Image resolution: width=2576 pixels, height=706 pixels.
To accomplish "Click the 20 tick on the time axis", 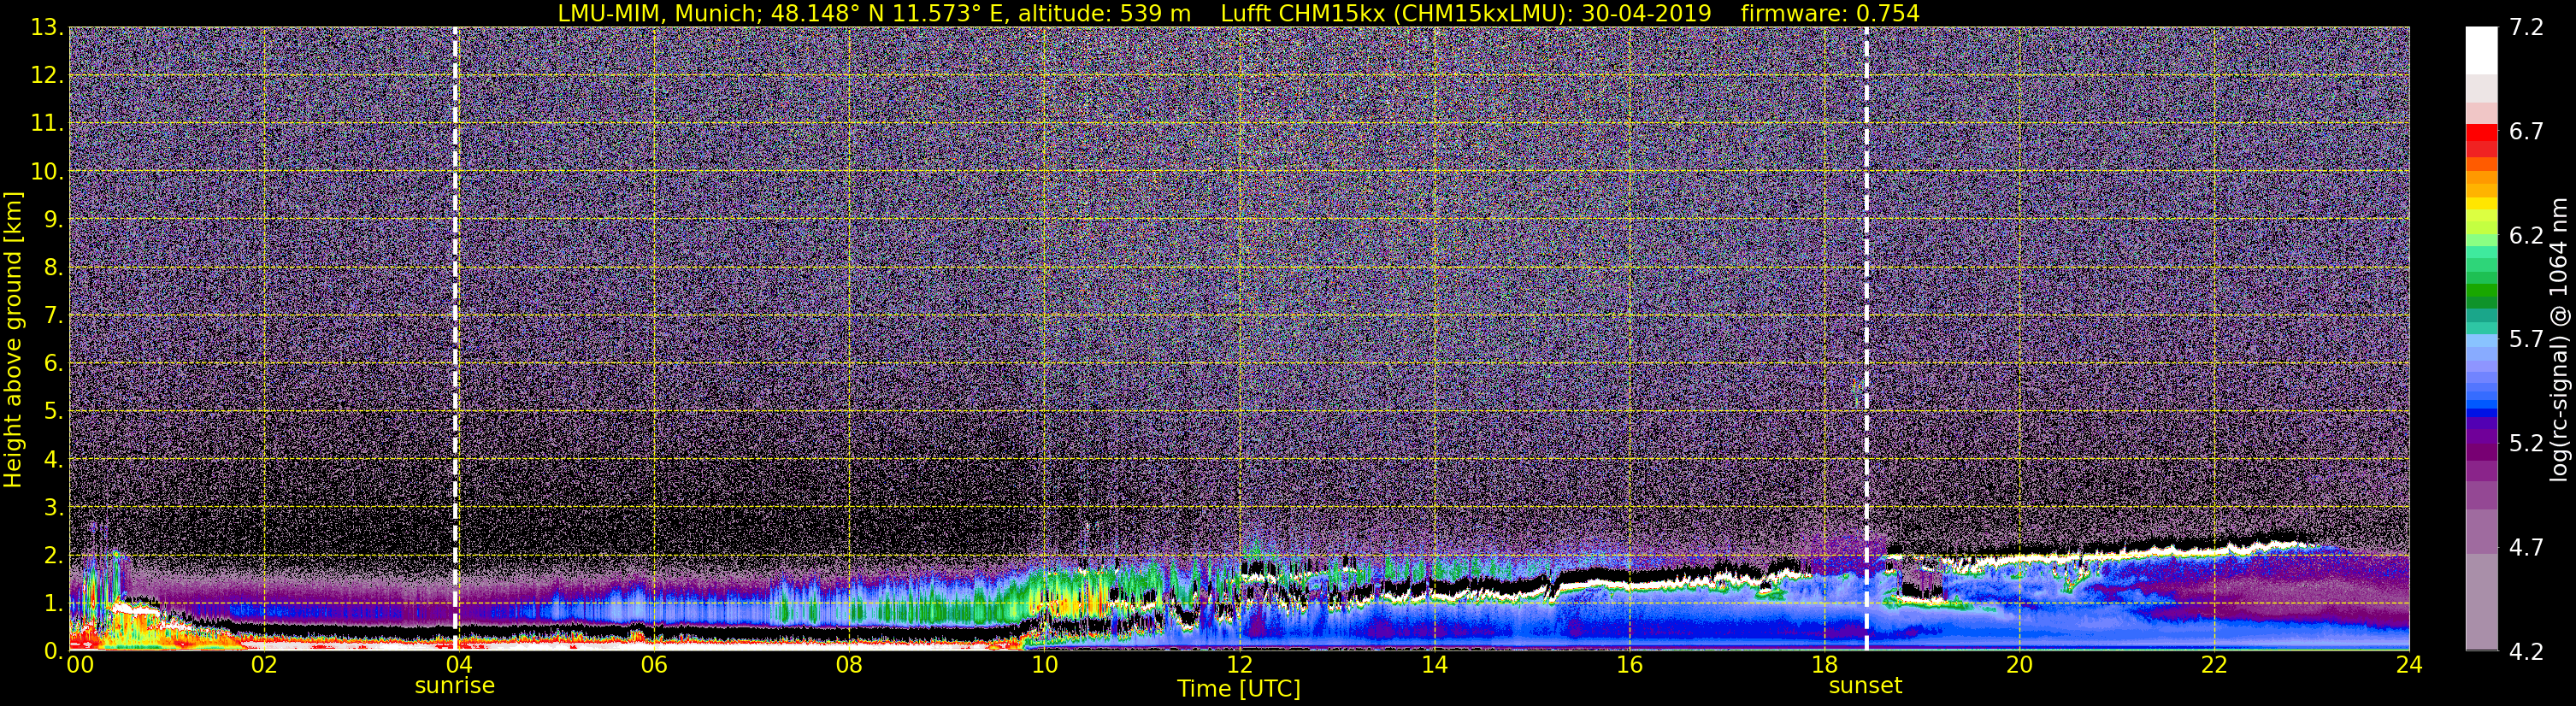I will (2019, 665).
